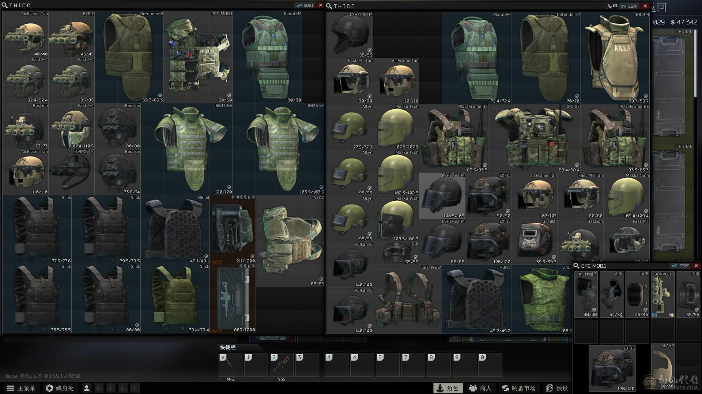Select the Slick plate carrier showing 73.5/73.5

click(x=37, y=298)
